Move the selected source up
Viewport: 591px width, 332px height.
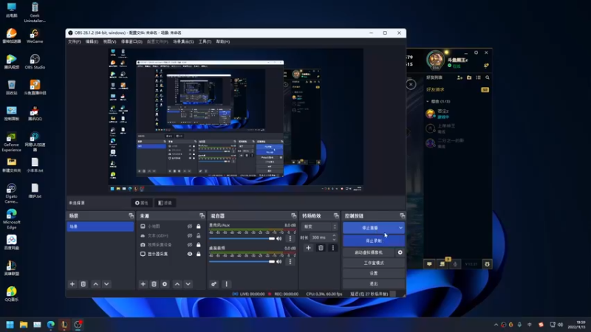point(177,284)
